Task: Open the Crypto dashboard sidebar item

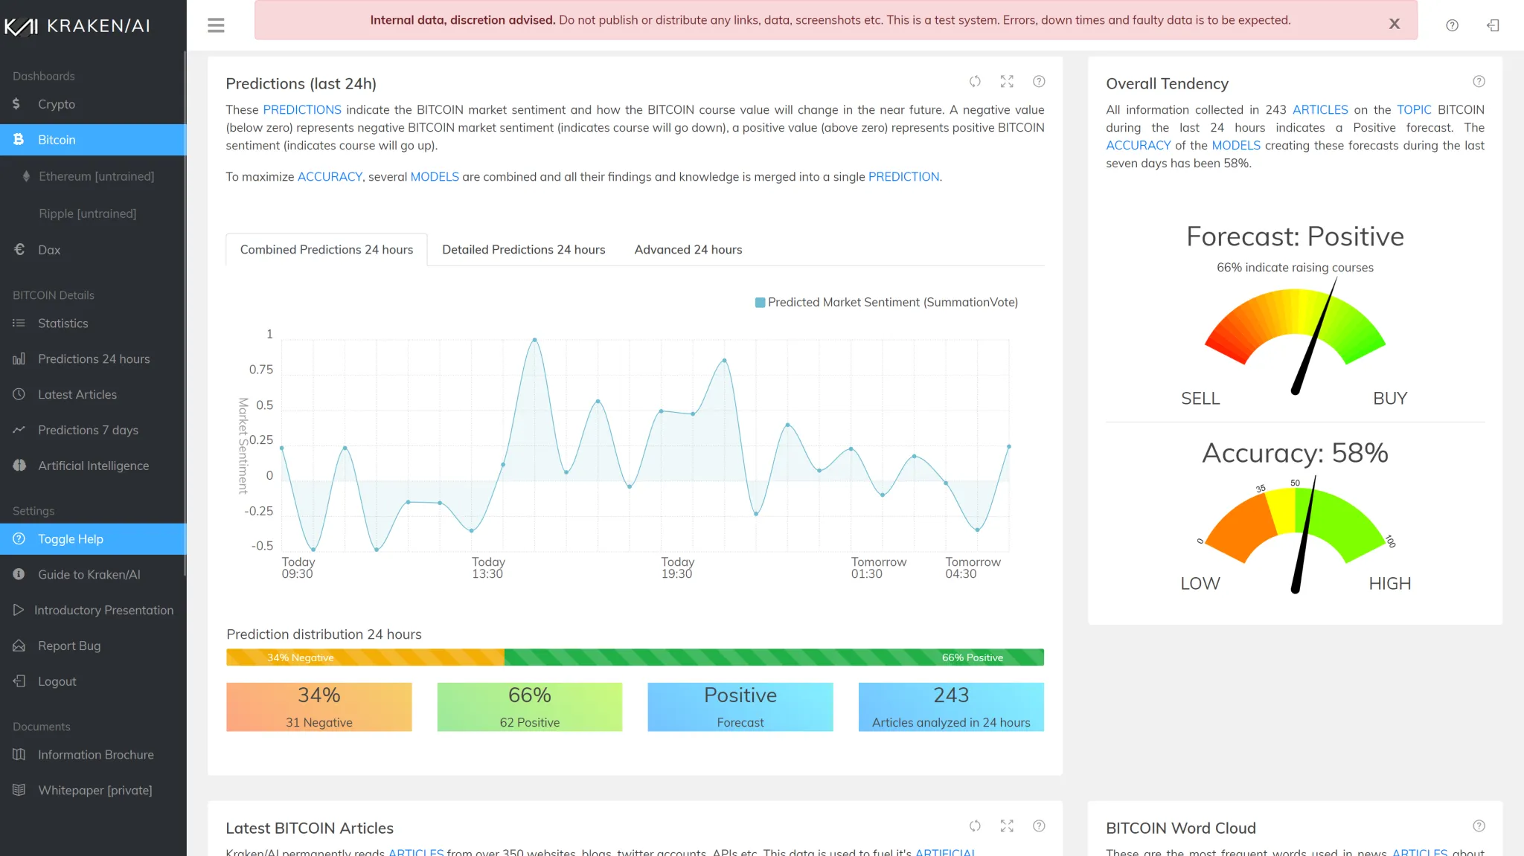Action: click(57, 104)
